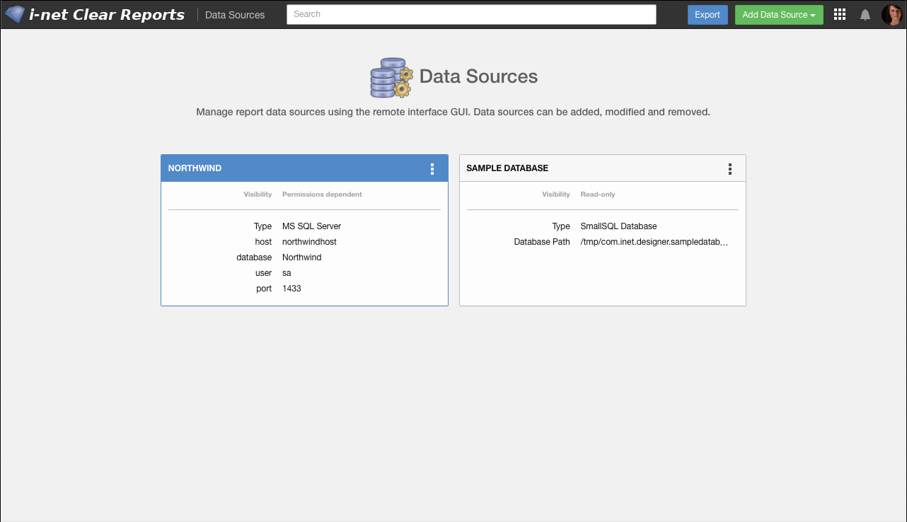Click 'Type' label in NORTHWIND card
Viewport: 907px width, 522px height.
tap(262, 226)
